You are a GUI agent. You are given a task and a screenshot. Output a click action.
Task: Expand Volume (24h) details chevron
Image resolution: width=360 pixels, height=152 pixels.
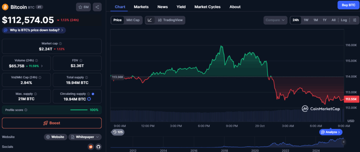pyautogui.click(x=42, y=66)
